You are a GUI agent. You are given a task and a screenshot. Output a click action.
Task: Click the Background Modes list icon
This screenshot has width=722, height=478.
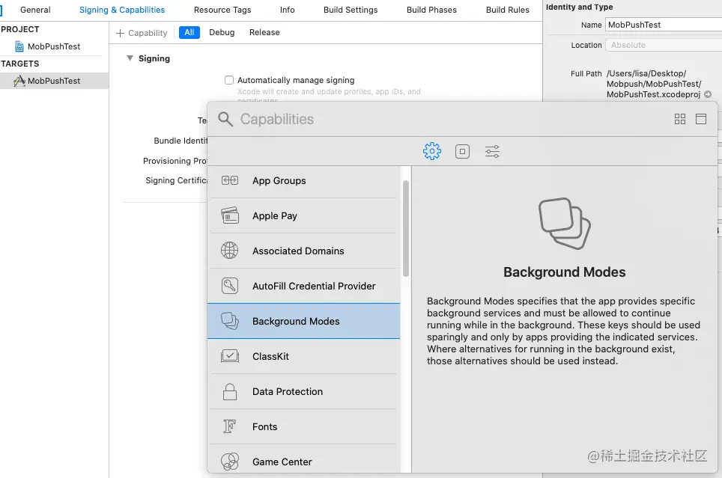click(230, 321)
